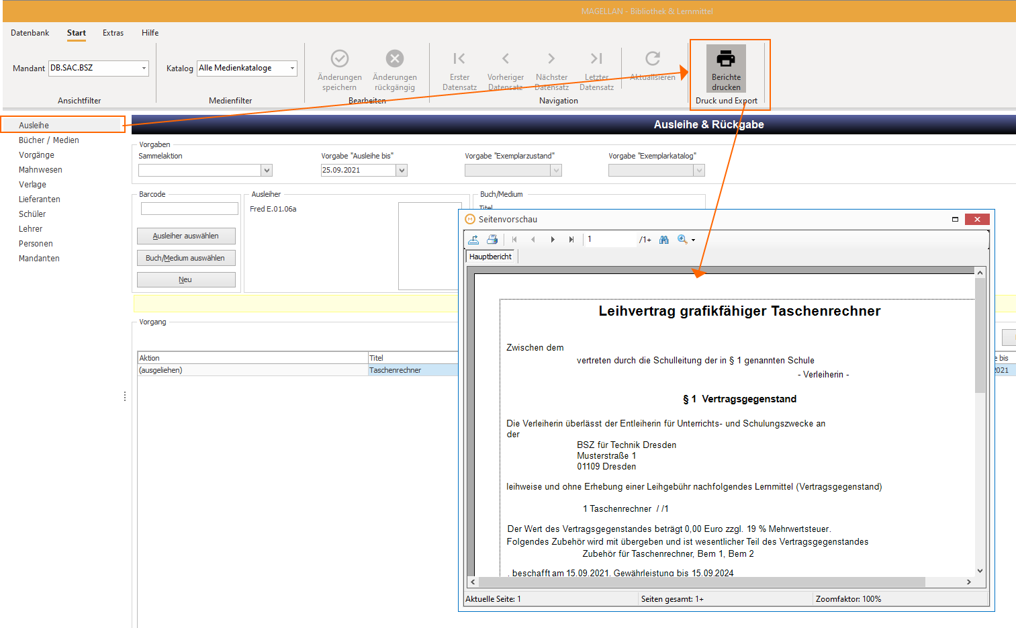Click the export report icon in Seitenvorschau
Screen dimensions: 1016x628
click(473, 239)
